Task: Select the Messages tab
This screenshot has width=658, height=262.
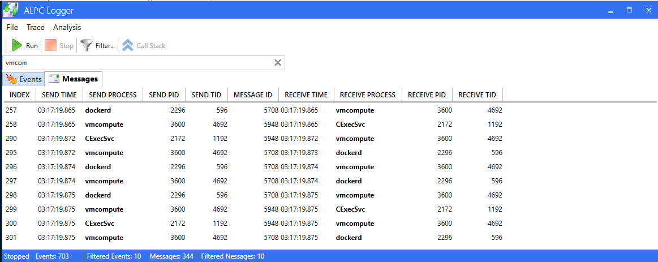Action: coord(74,79)
